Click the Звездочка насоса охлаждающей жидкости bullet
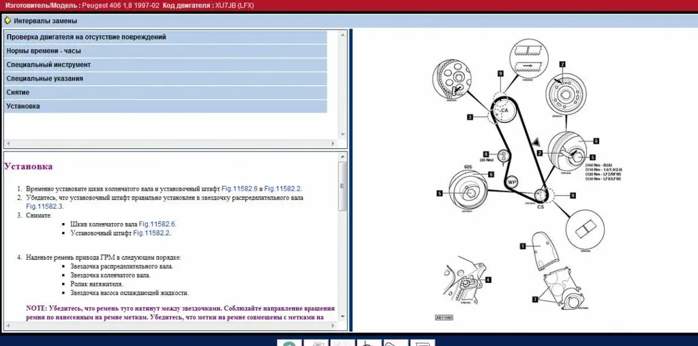 (x=130, y=293)
